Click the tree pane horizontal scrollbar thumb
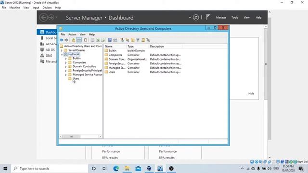This screenshot has height=173, width=308. pos(71,136)
